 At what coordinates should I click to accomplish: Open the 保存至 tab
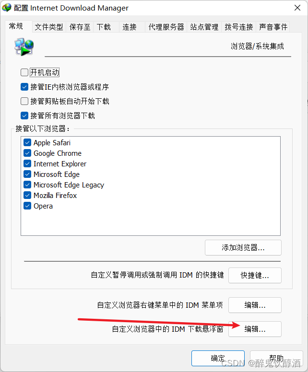point(80,27)
